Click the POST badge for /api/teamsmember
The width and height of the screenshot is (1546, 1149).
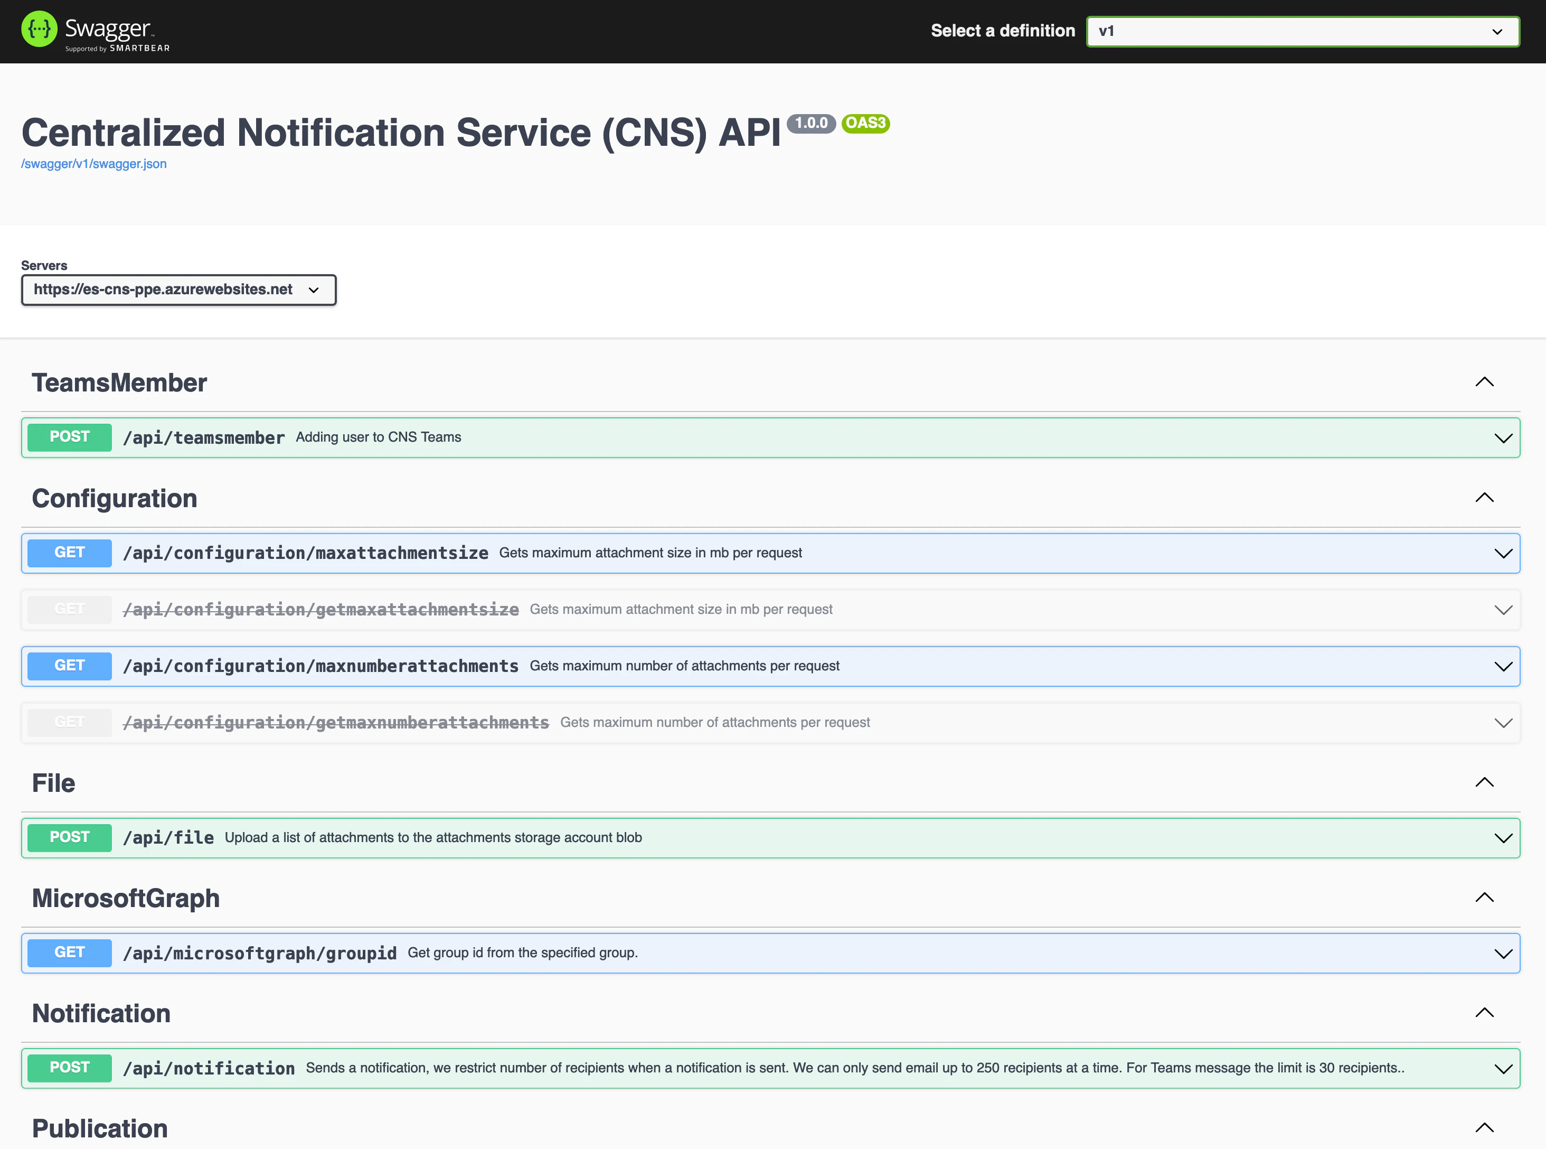(x=70, y=437)
